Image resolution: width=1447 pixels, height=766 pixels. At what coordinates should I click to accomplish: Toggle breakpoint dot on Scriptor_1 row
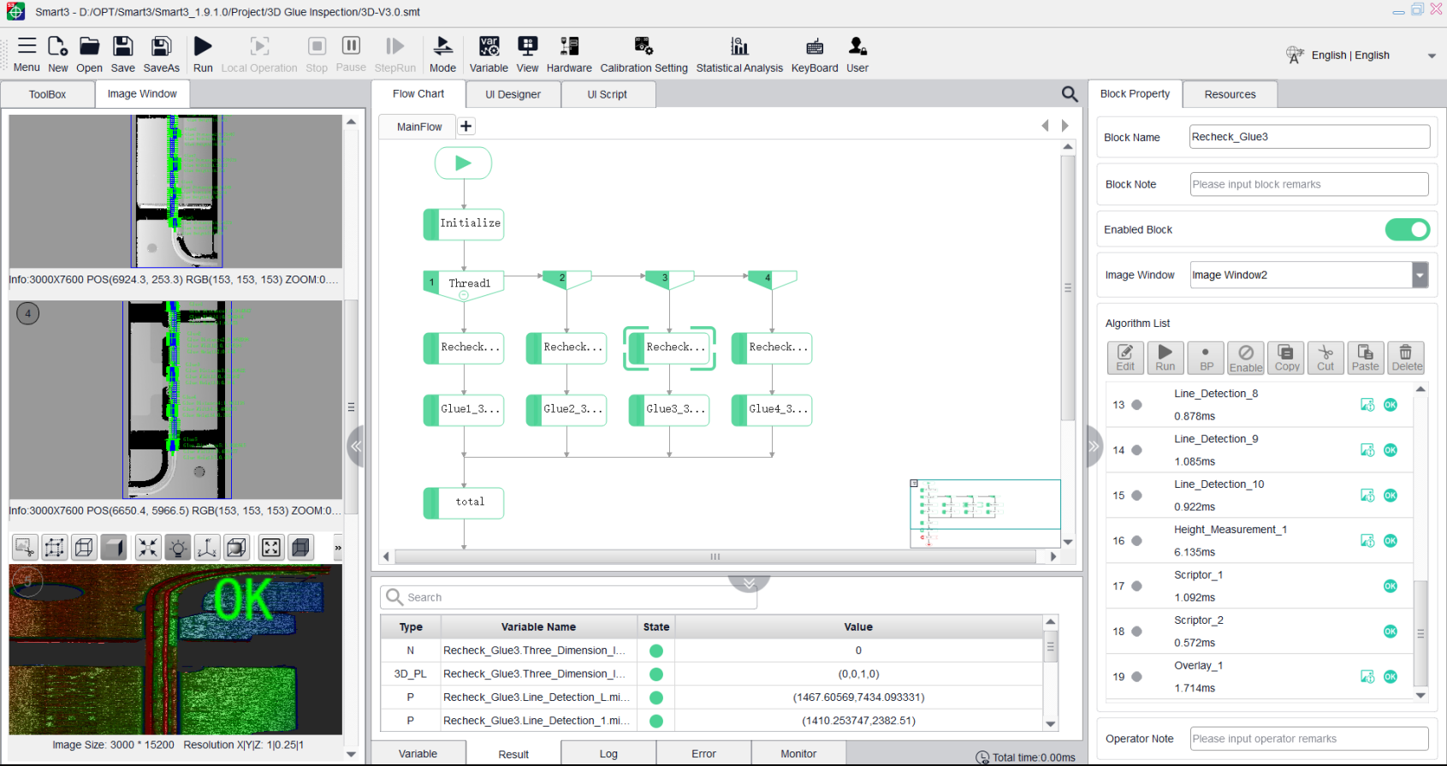pos(1137,586)
